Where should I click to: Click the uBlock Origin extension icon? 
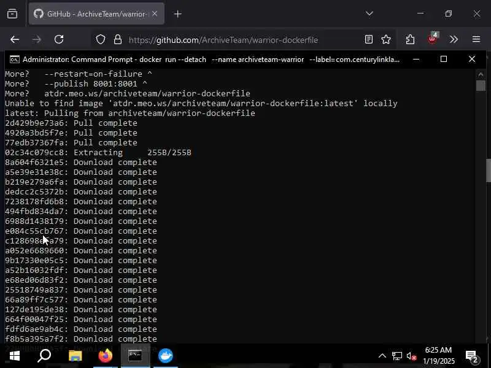tap(433, 39)
